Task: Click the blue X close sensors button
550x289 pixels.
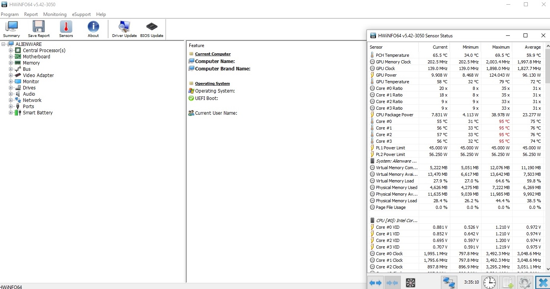Action: point(542,283)
